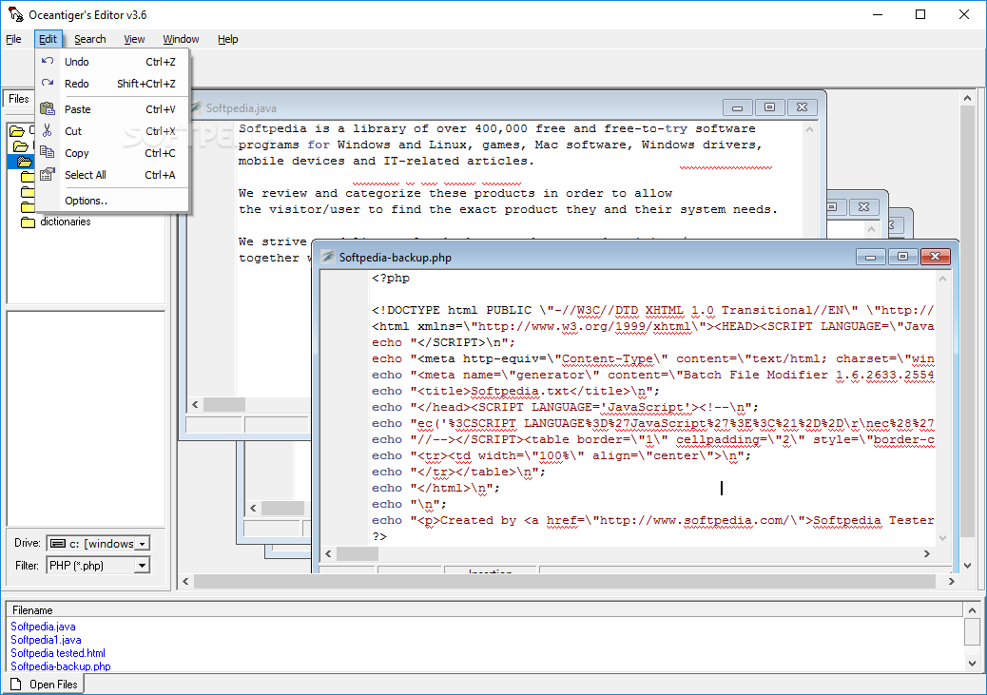
Task: Click horizontal scrollbar thumb in Softpedia-backup.php
Action: (358, 554)
